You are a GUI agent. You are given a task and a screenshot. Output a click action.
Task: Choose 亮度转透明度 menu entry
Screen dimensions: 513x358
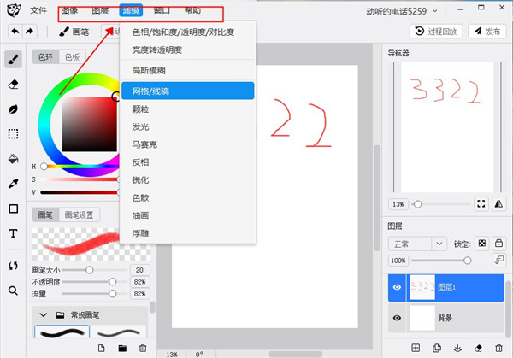187,50
